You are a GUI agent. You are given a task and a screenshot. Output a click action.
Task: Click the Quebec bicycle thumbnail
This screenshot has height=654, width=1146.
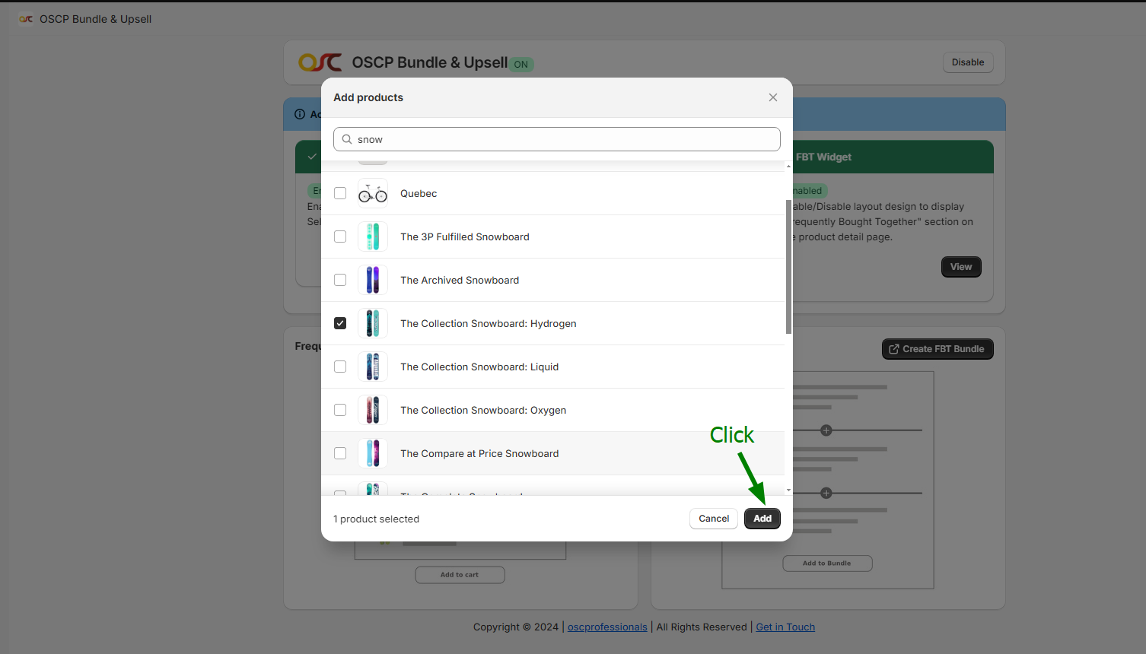coord(373,194)
